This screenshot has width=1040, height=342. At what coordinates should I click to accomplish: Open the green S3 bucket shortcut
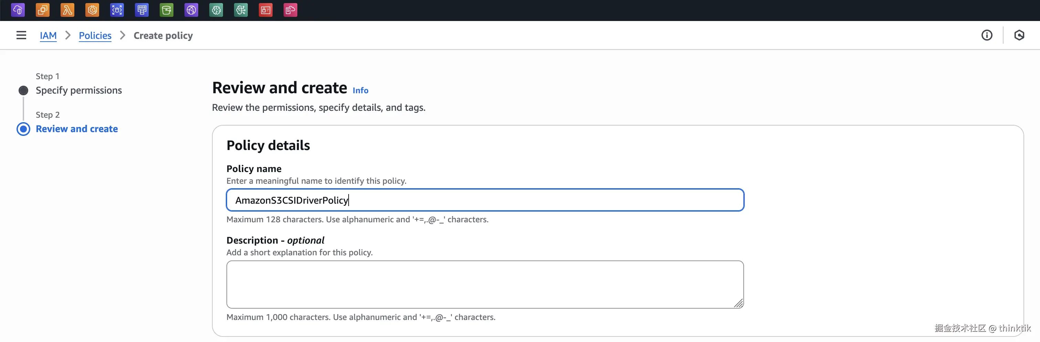167,10
